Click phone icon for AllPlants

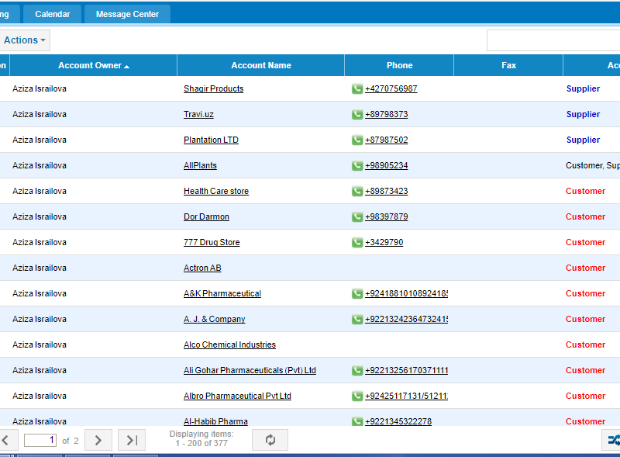coord(357,165)
